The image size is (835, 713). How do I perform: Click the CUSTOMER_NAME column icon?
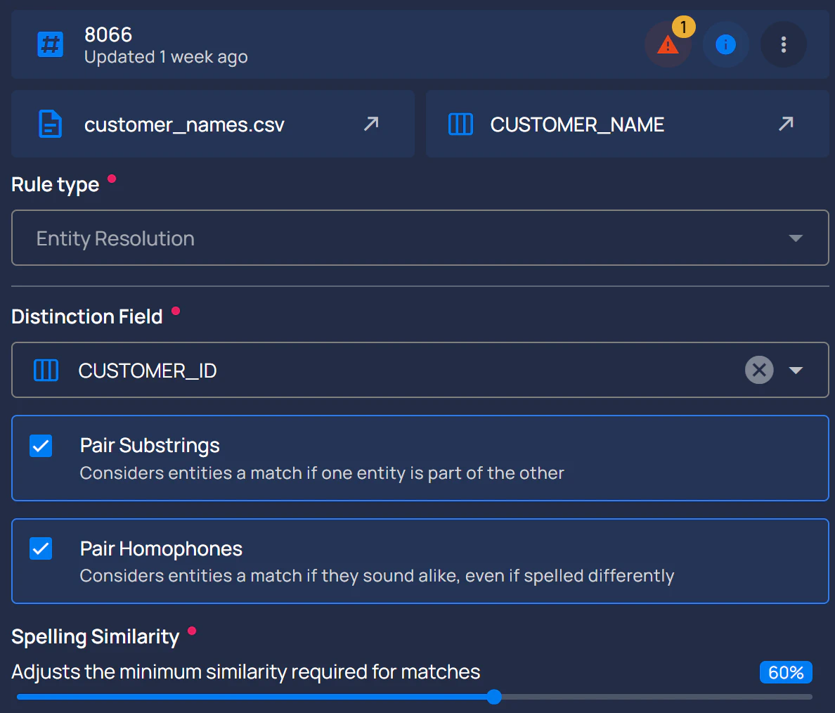click(x=460, y=124)
